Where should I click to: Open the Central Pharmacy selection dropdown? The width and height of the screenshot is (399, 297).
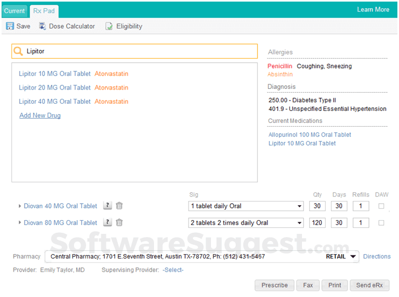pos(353,256)
